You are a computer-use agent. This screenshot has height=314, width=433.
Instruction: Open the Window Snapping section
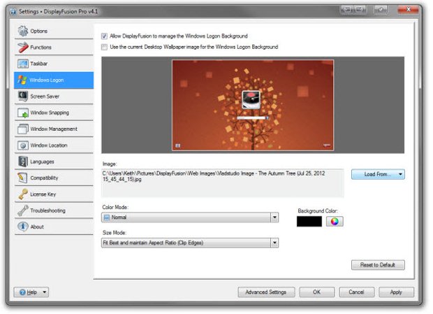[54, 113]
